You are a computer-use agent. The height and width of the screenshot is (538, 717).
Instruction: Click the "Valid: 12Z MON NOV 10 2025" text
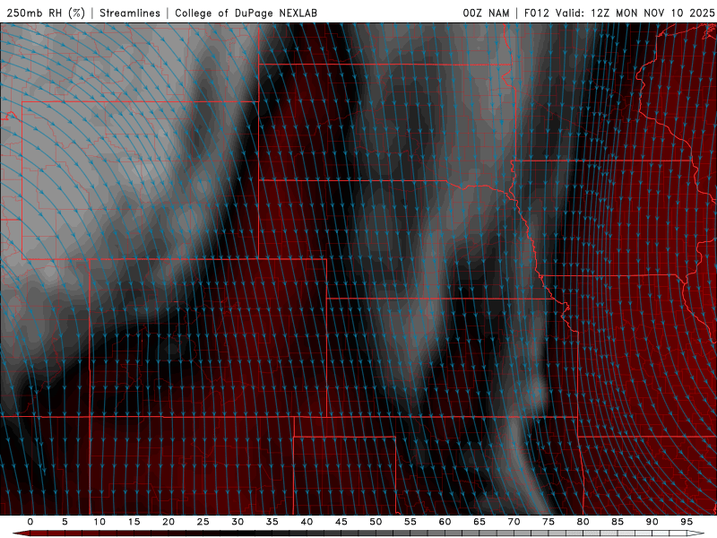pos(635,13)
